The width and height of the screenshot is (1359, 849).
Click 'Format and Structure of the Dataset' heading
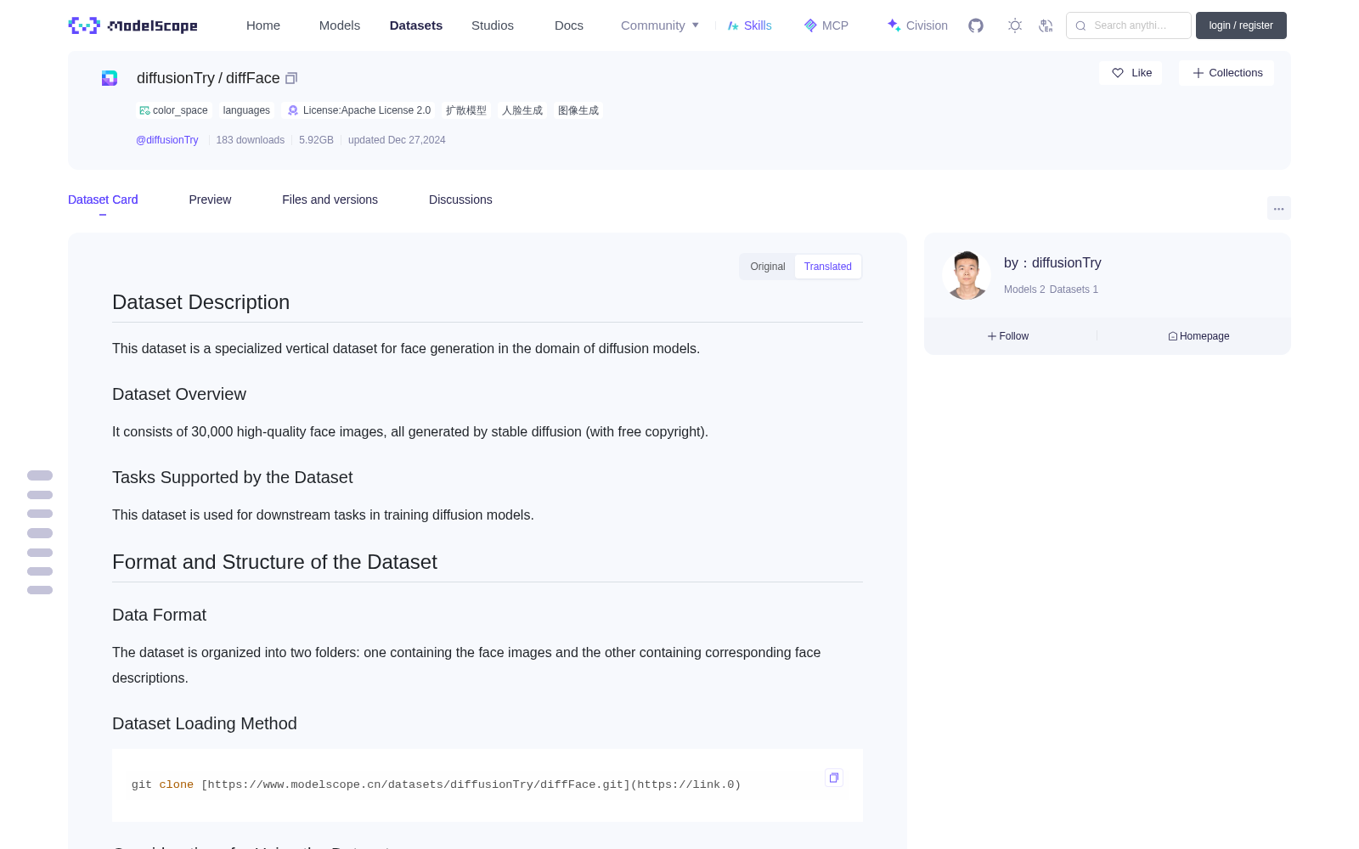[274, 562]
